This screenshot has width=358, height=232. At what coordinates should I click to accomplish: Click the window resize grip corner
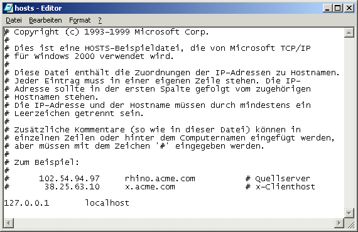(x=350, y=223)
